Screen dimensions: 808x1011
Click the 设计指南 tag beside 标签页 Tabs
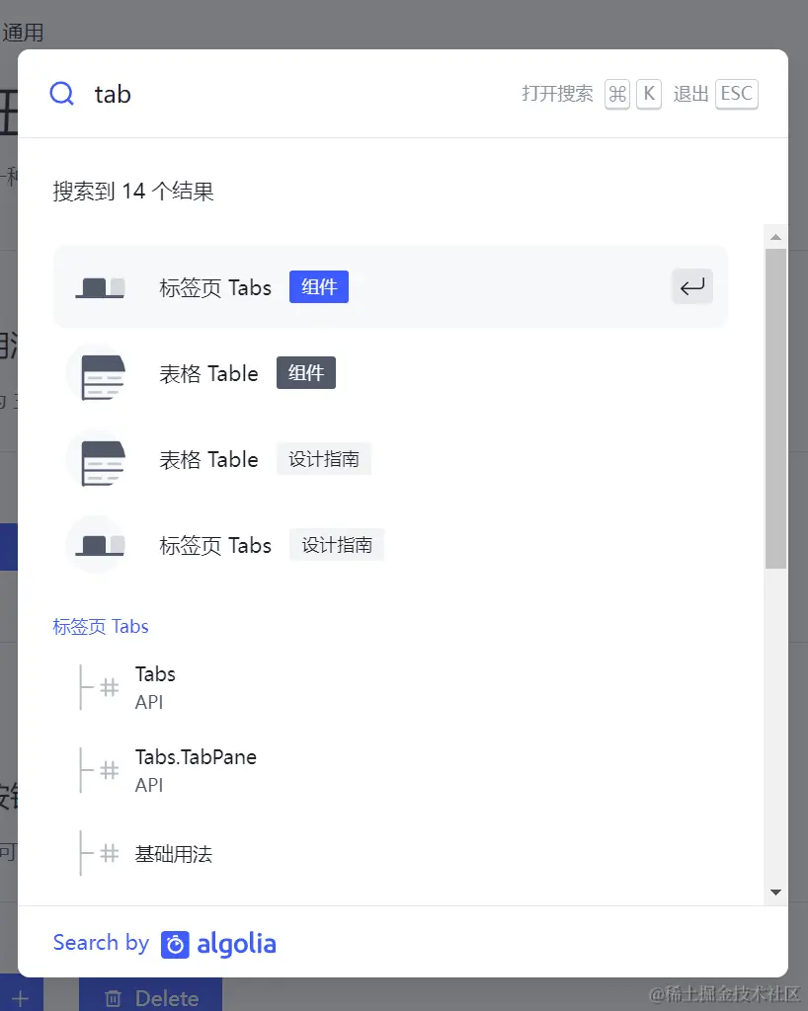(x=337, y=545)
